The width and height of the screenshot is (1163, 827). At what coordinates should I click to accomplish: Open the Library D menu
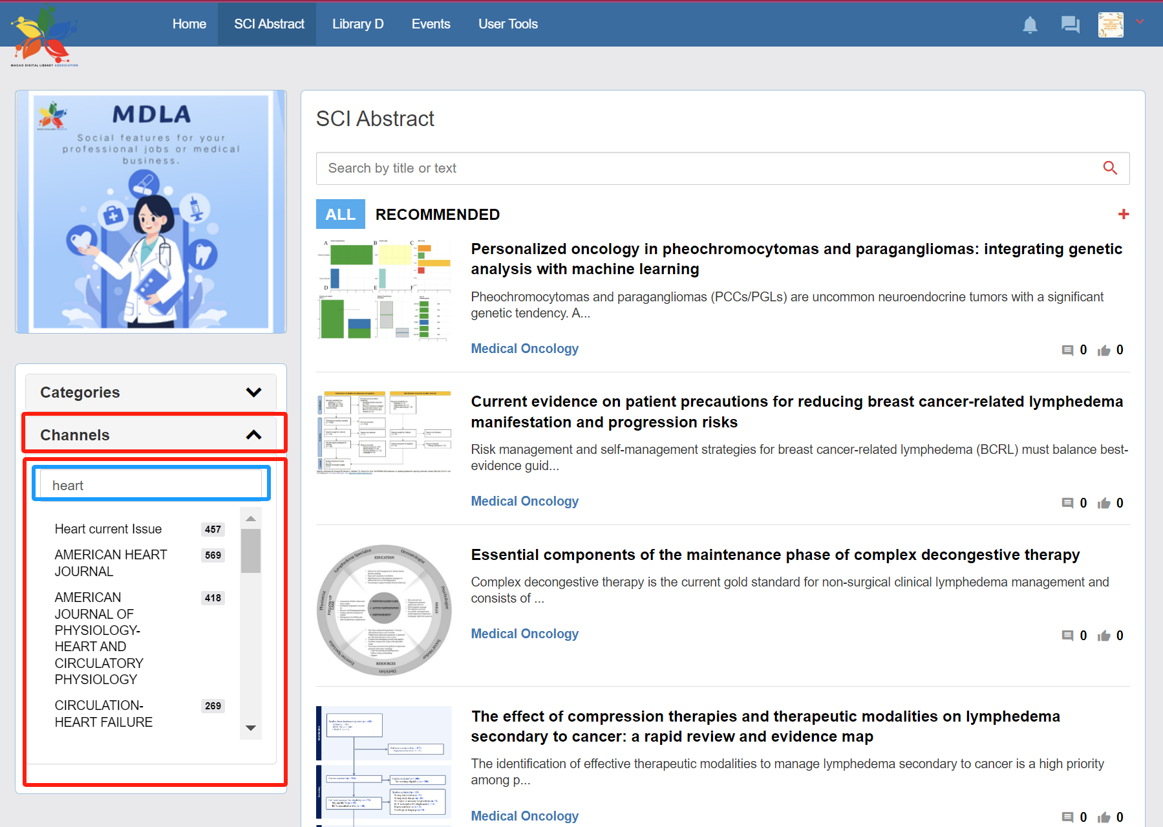click(357, 24)
